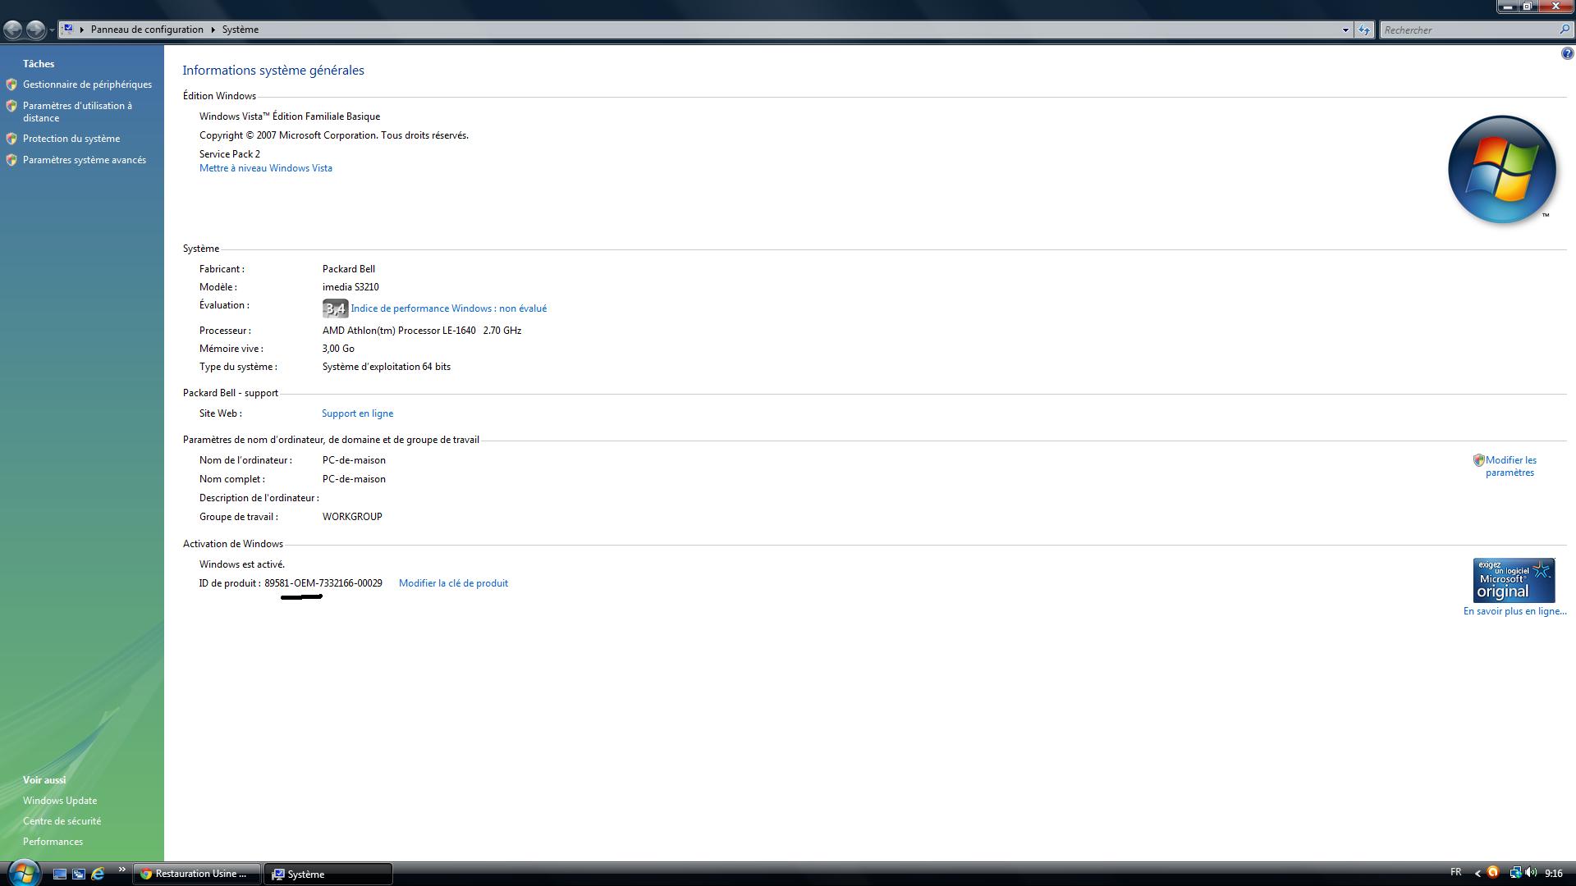1576x886 pixels.
Task: Expand arrow between Panneau de configuration and Système
Action: [213, 30]
